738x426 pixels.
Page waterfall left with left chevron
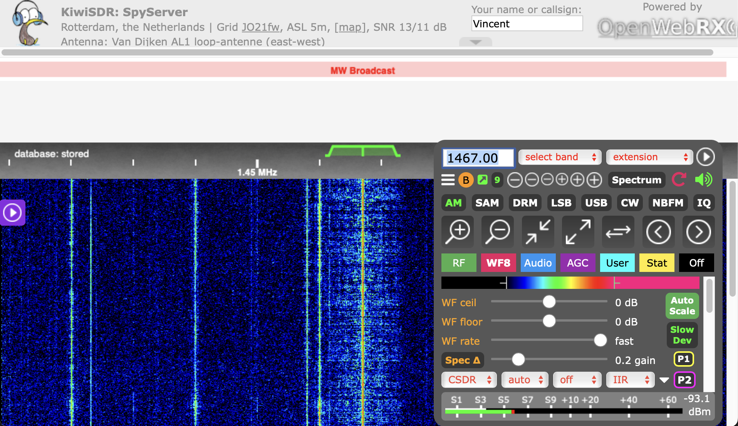pos(658,232)
